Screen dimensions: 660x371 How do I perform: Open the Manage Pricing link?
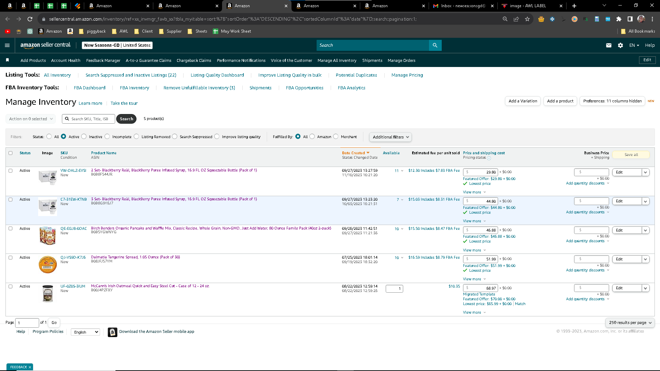click(407, 75)
